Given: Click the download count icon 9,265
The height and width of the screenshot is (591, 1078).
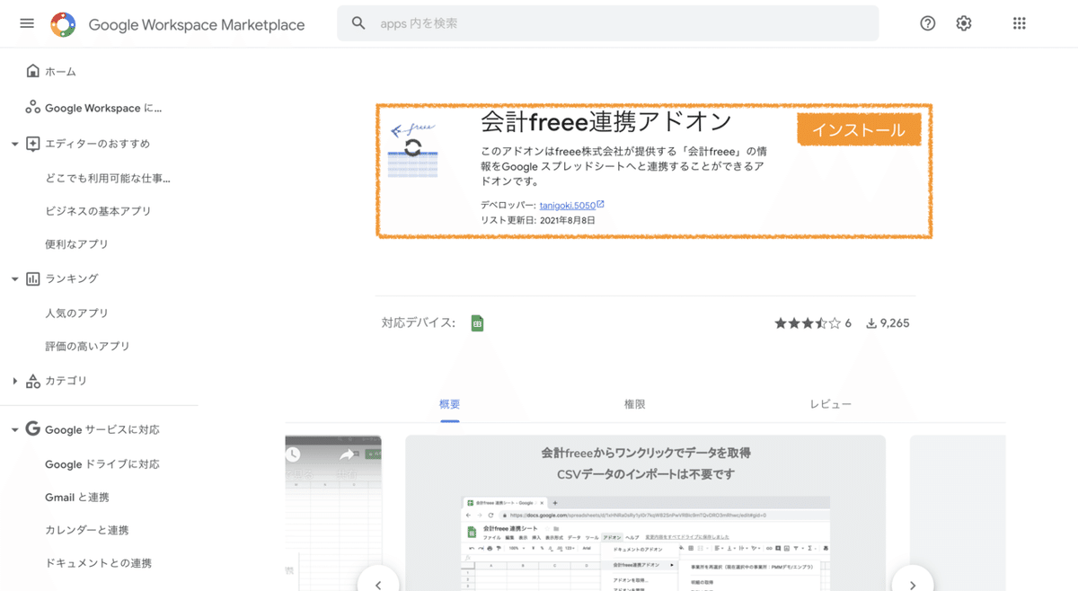Looking at the screenshot, I should (x=870, y=323).
